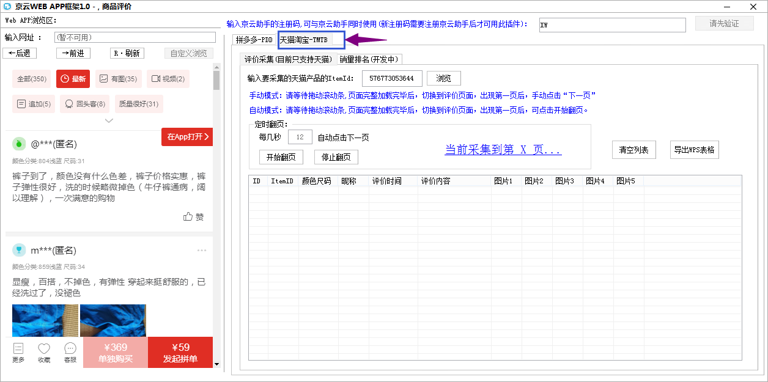The height and width of the screenshot is (382, 768).
Task: Switch to the 拼多多-PDD tab
Action: coord(254,40)
